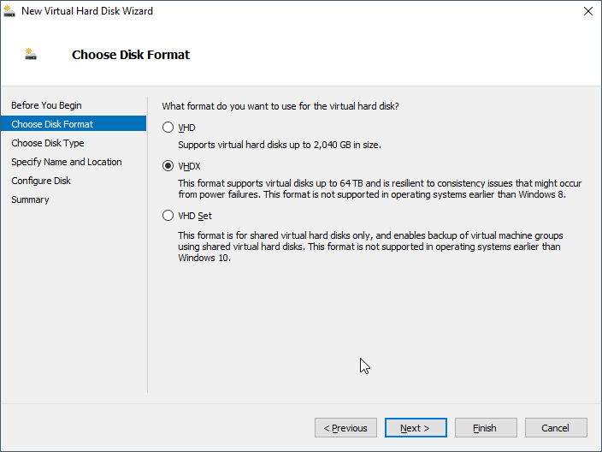Pick the VHD Set radio option
The width and height of the screenshot is (602, 452).
168,216
